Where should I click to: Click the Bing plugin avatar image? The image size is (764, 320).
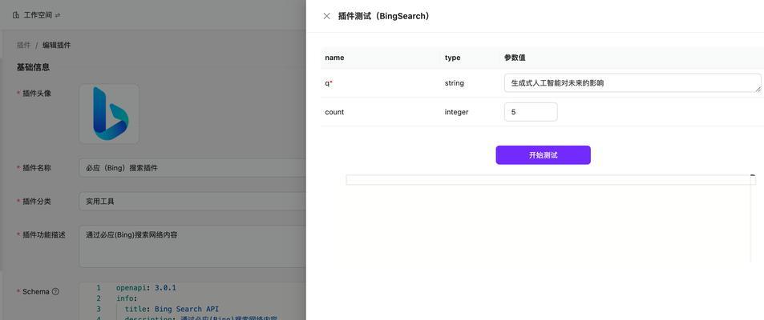[x=109, y=114]
